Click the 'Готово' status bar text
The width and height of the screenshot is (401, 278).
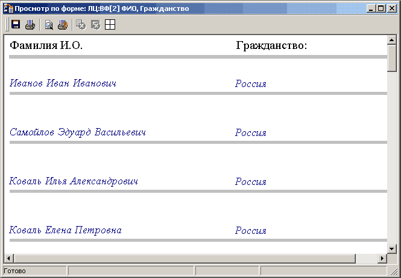[14, 271]
